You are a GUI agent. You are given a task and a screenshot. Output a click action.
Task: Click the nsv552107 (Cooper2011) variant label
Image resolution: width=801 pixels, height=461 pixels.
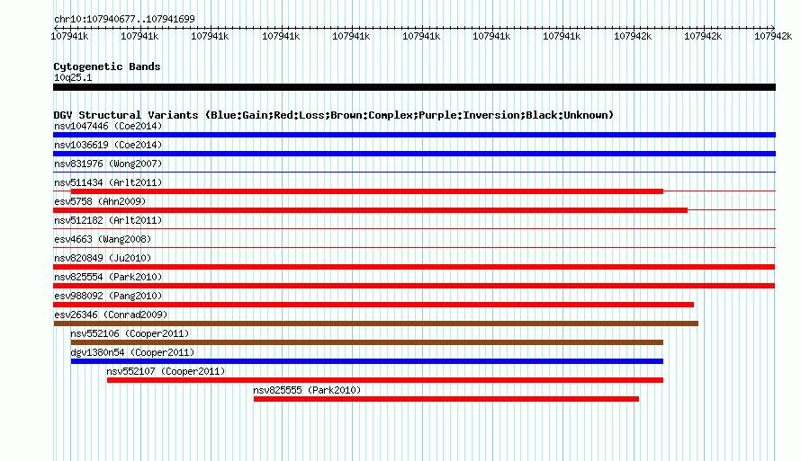point(166,371)
